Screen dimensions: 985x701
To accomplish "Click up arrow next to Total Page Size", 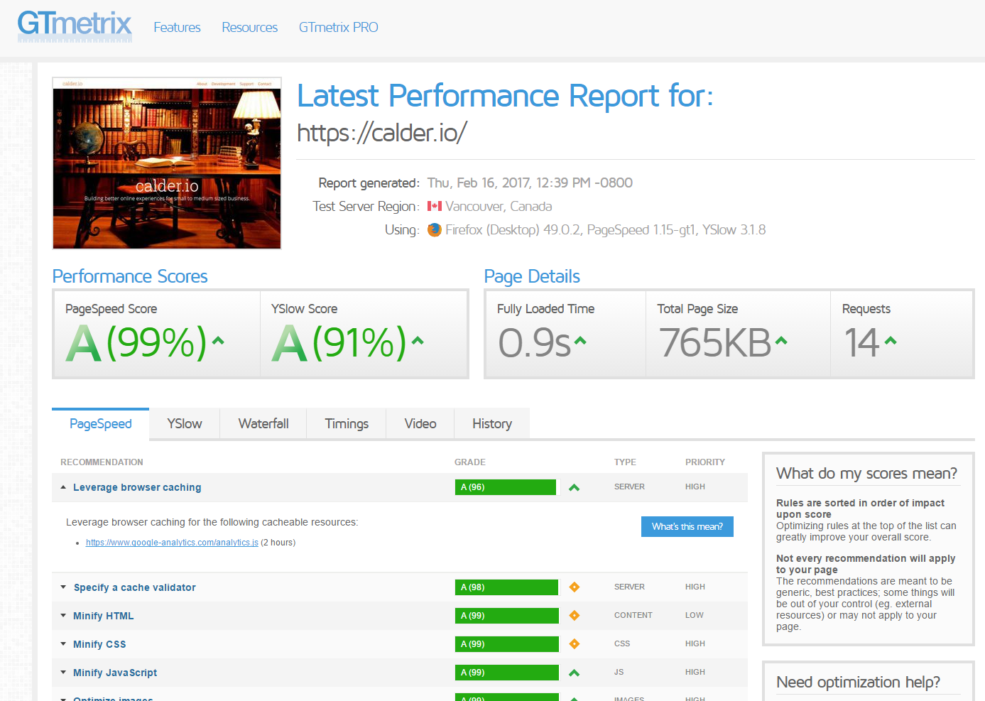I will tap(781, 341).
